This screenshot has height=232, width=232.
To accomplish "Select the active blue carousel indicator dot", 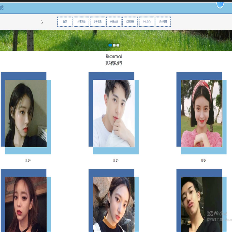I will tap(110, 45).
